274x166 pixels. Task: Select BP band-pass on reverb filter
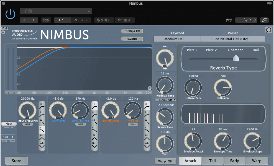pyautogui.click(x=147, y=138)
